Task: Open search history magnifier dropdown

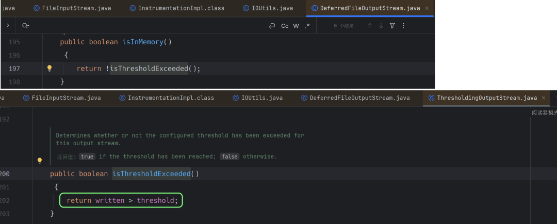Action: click(x=25, y=26)
